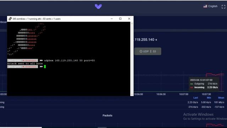Click the -216 kb/s Last value in table
This screenshot has height=128, width=227.
tap(193, 107)
